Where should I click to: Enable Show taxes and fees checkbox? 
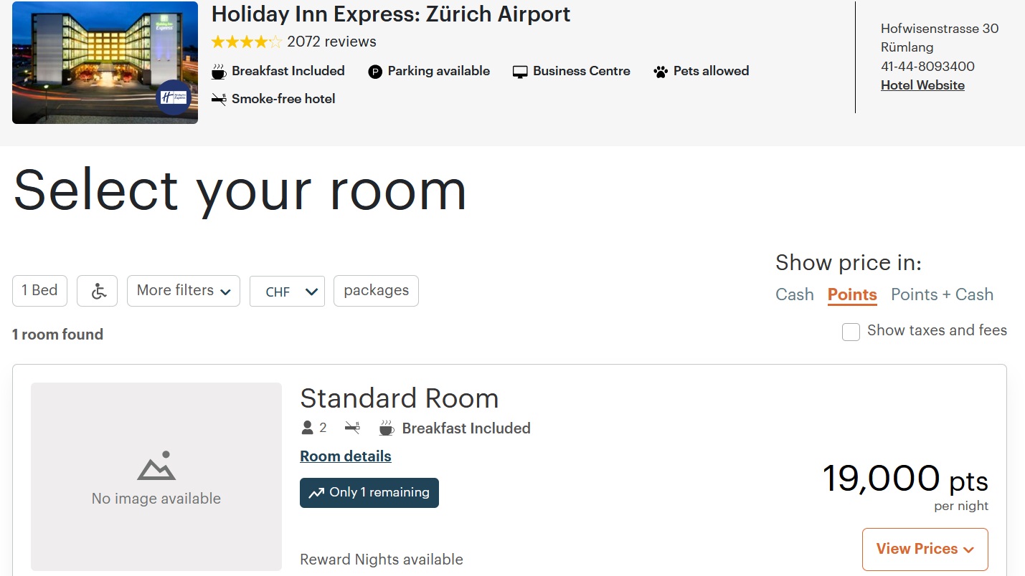(851, 332)
